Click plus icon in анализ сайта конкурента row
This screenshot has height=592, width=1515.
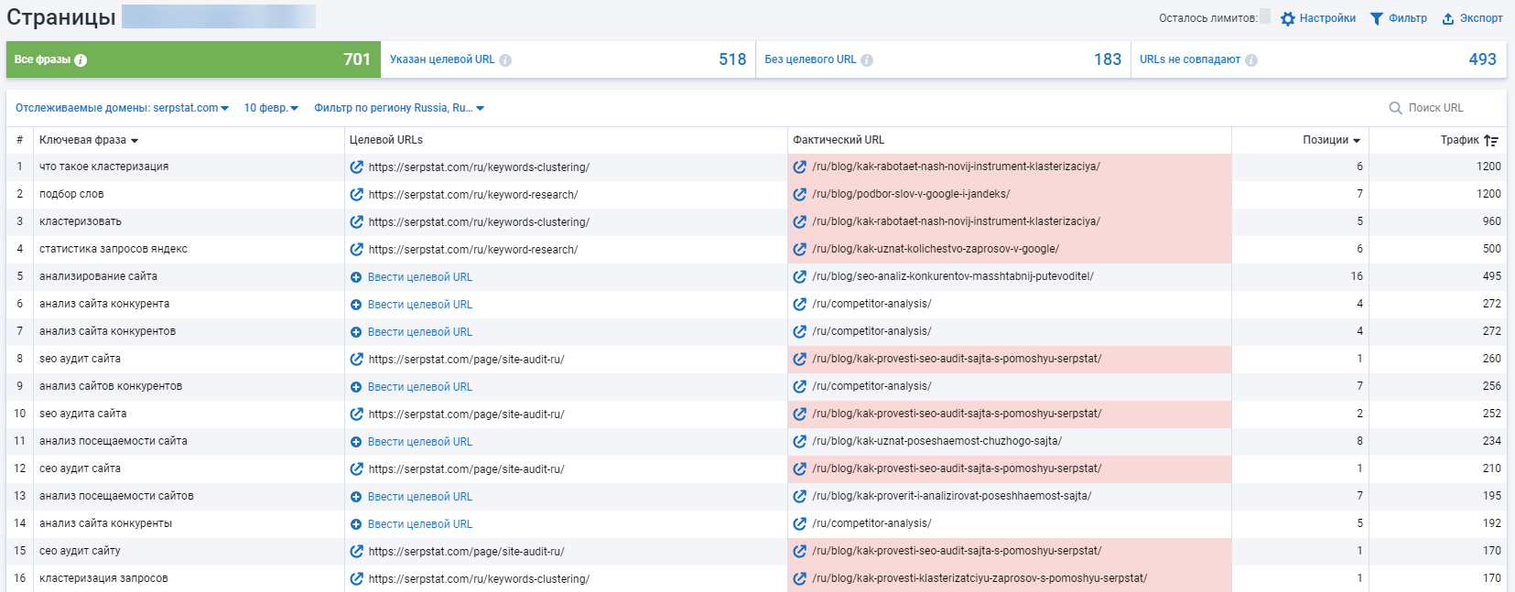(x=356, y=305)
